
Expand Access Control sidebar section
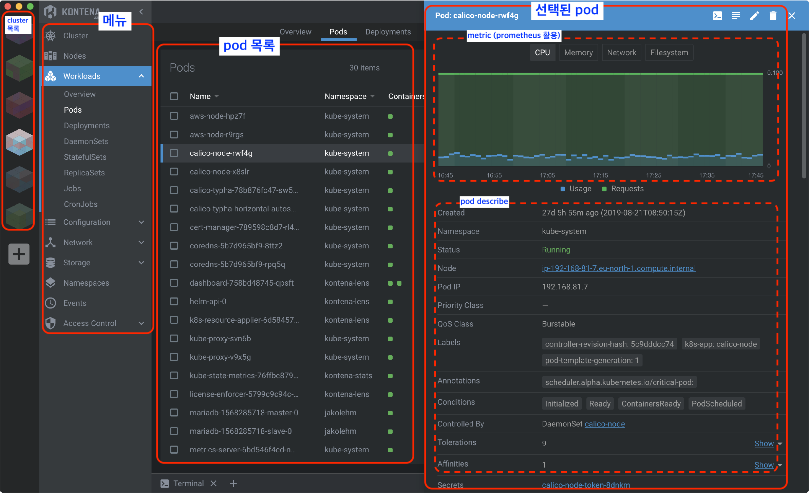point(142,323)
